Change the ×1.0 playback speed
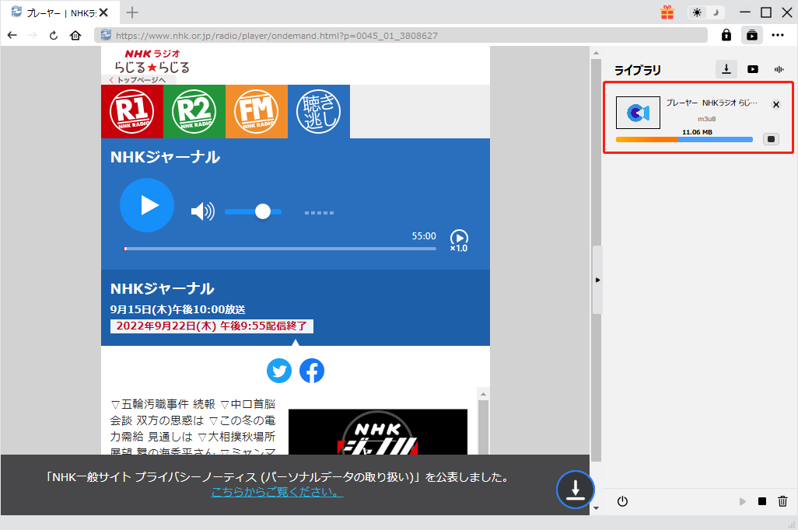Viewport: 798px width, 530px height. point(459,241)
